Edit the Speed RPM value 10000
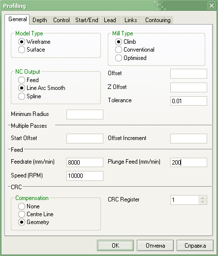 (x=85, y=176)
